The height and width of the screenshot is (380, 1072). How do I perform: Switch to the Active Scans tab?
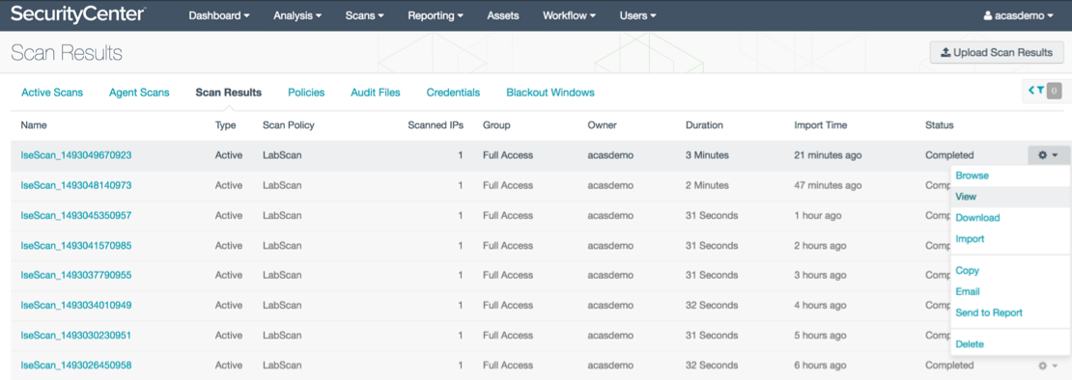click(x=52, y=92)
